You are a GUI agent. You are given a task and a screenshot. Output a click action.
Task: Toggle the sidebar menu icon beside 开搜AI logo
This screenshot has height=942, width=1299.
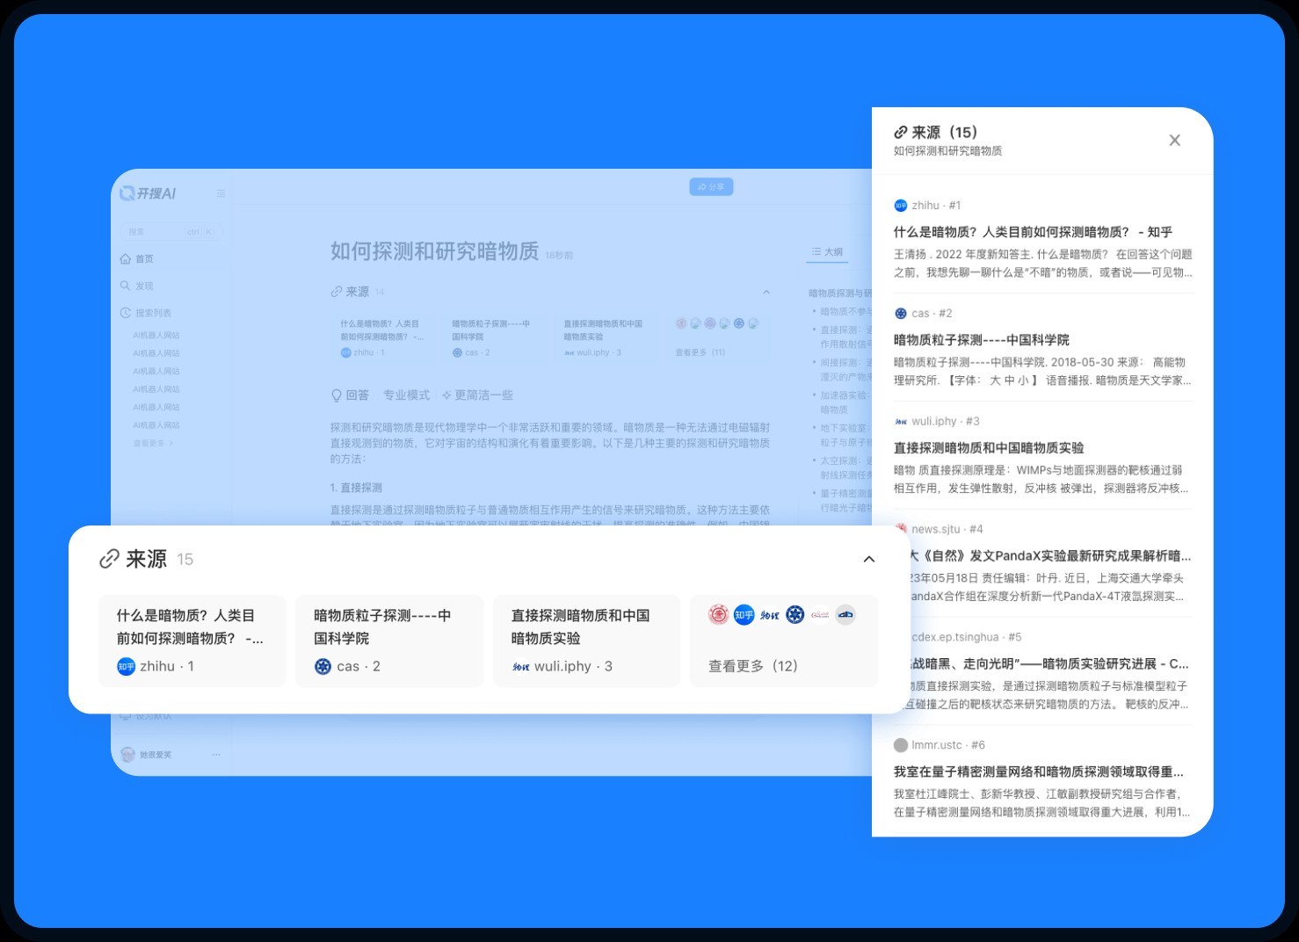coord(221,193)
